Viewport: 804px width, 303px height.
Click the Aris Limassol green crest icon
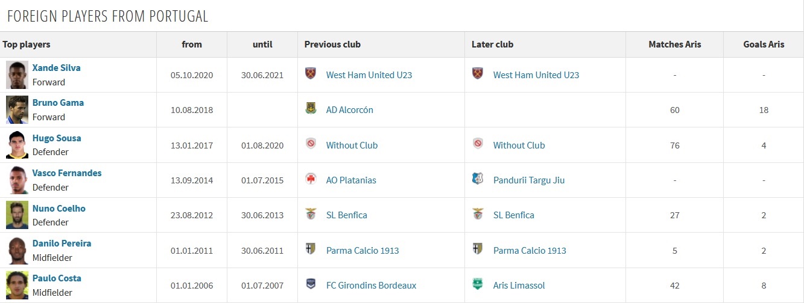tap(478, 284)
